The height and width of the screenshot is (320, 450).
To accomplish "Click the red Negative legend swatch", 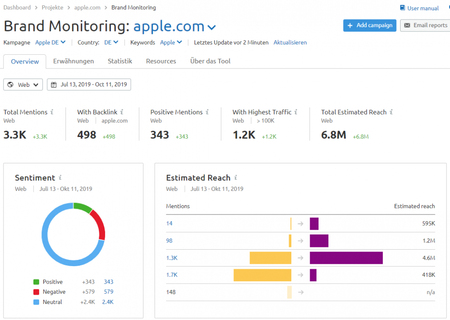I will click(x=36, y=292).
